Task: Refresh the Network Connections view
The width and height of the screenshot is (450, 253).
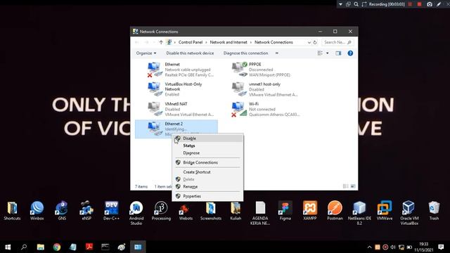Action: (x=315, y=42)
